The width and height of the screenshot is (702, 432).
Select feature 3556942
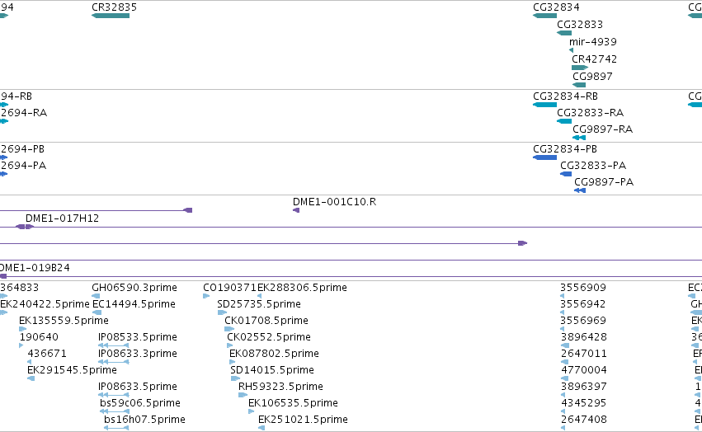(x=564, y=312)
